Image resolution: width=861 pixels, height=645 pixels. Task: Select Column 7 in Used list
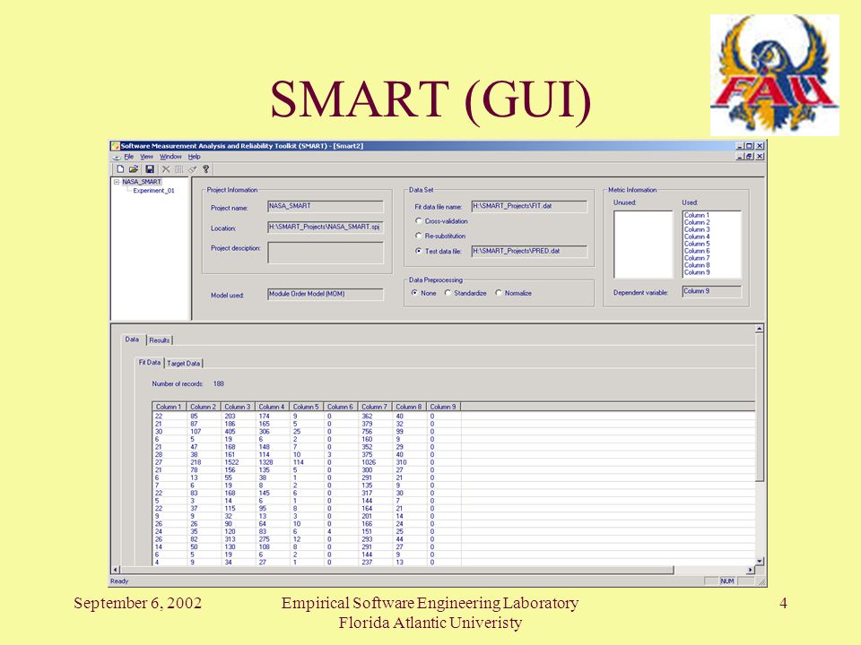tap(697, 258)
